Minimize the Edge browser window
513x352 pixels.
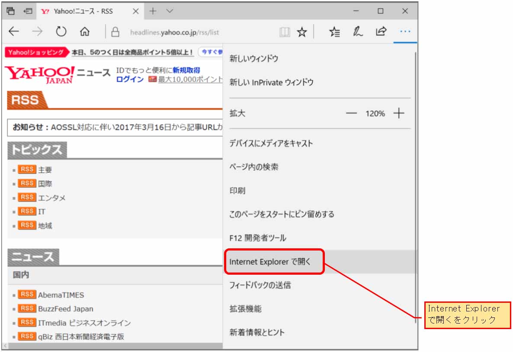tap(356, 11)
